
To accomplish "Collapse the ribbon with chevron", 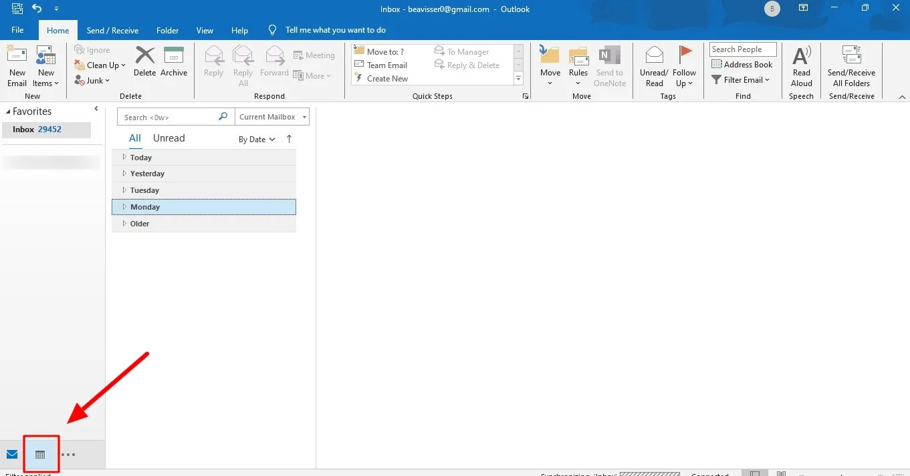I will point(902,97).
